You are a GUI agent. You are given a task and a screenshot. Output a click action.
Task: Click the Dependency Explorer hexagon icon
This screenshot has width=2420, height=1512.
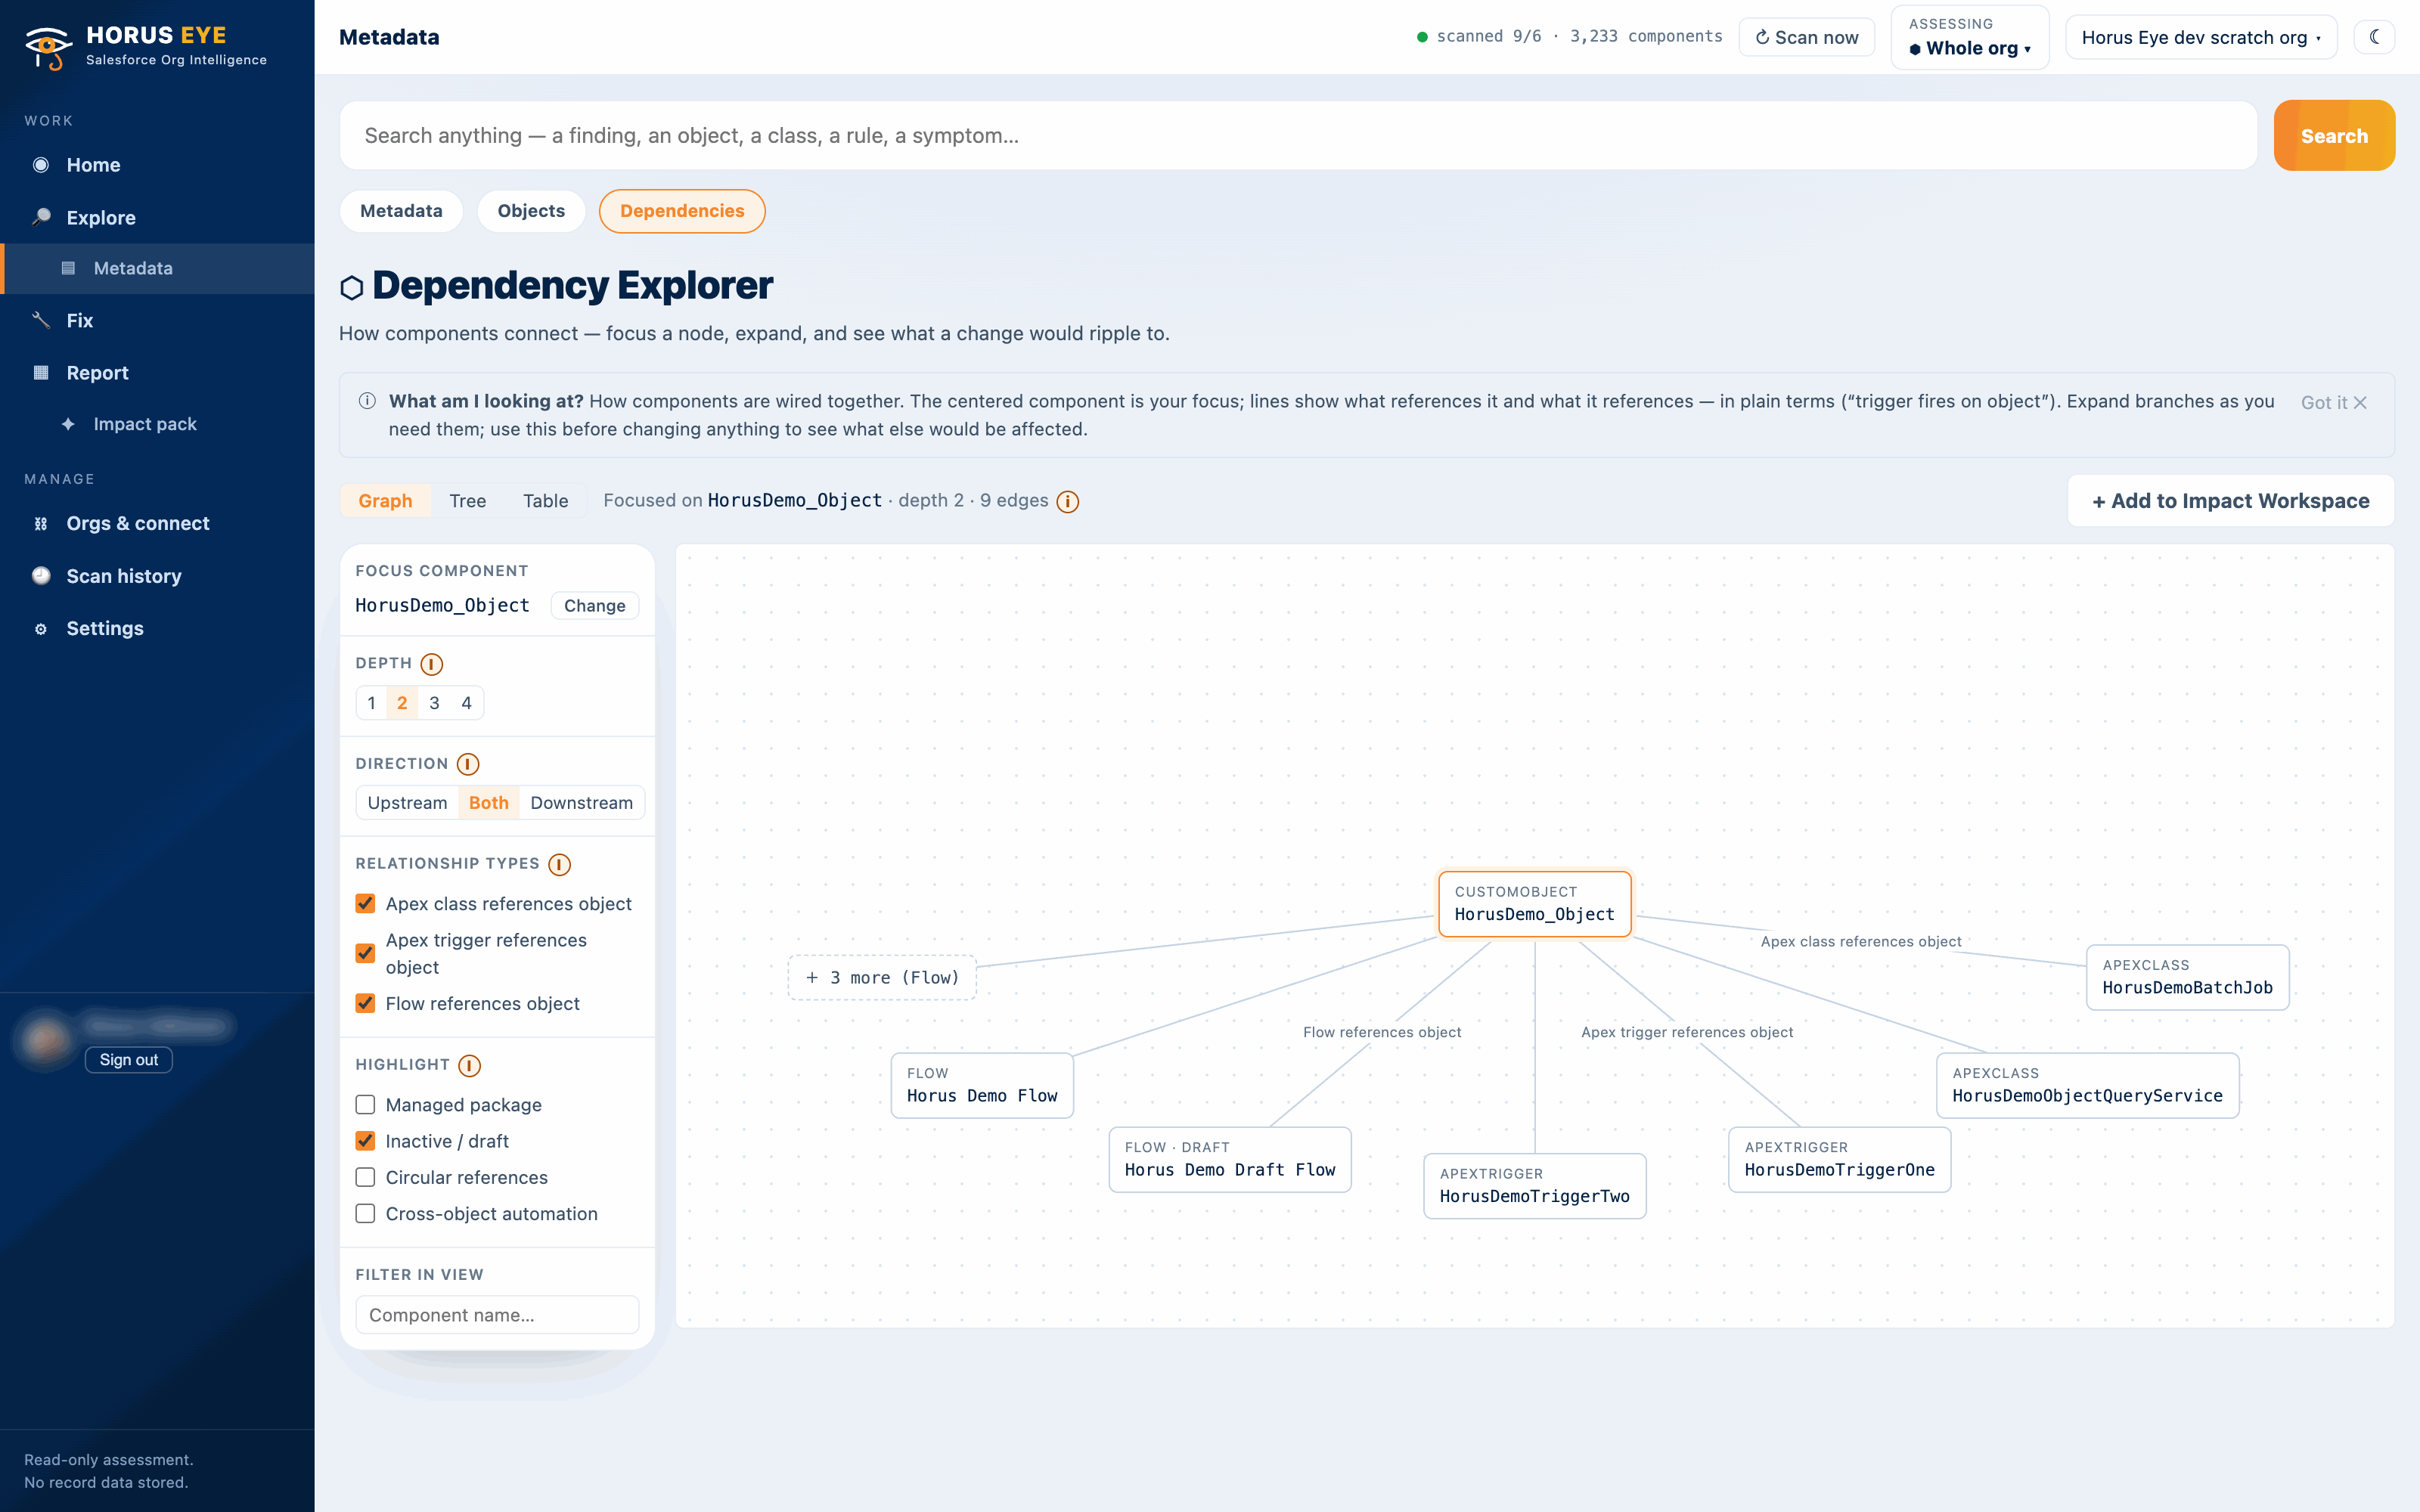pyautogui.click(x=351, y=288)
